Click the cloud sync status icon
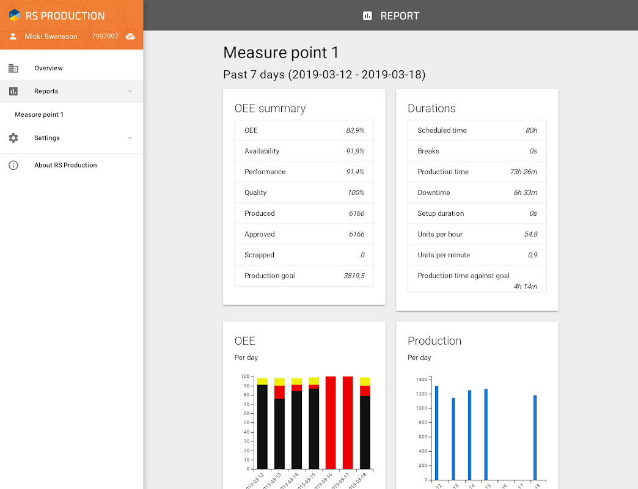This screenshot has height=489, width=638. (x=130, y=36)
